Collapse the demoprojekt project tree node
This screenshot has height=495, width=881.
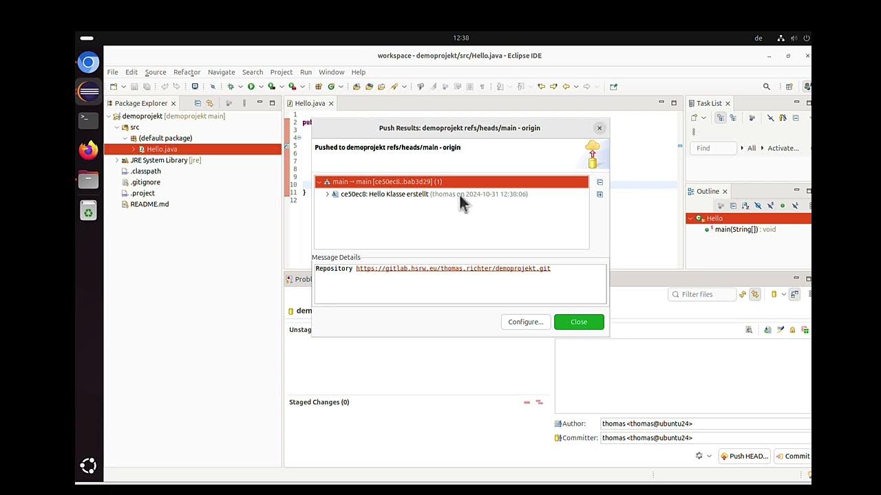point(109,116)
